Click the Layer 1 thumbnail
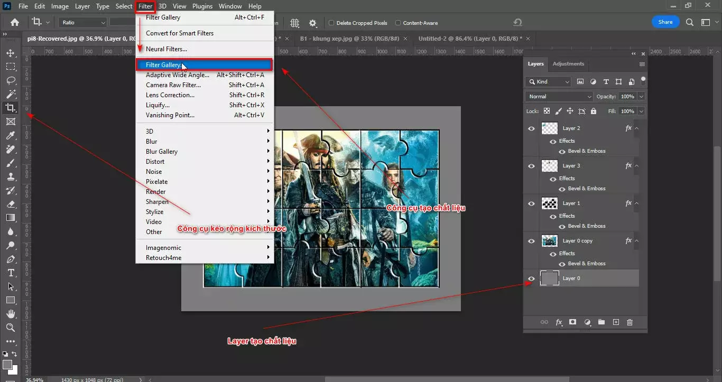 (549, 203)
